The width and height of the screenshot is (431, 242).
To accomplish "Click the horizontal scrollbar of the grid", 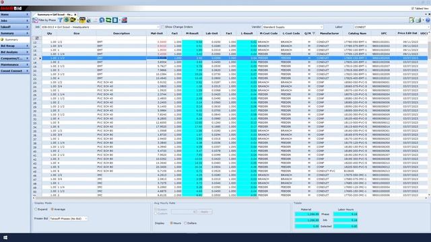I will (x=147, y=198).
